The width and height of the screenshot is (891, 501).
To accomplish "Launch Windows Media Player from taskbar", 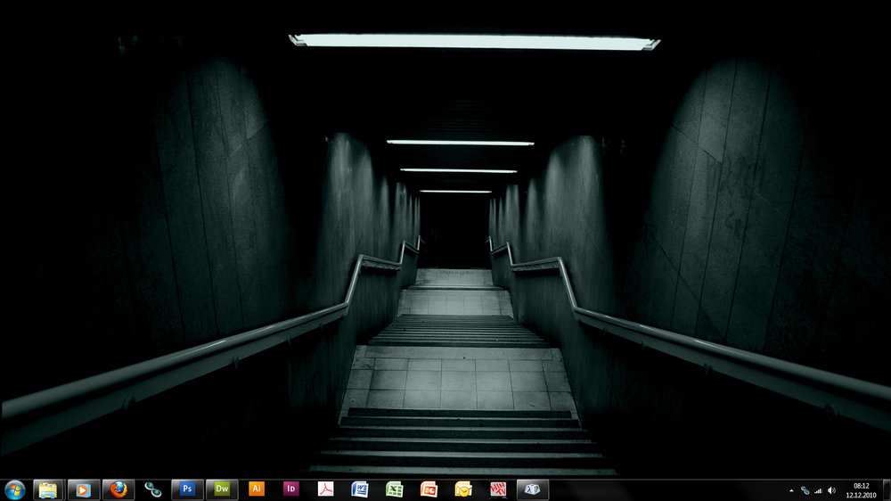I will click(83, 489).
